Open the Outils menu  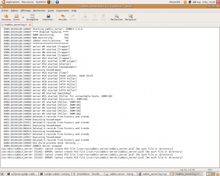(51, 11)
